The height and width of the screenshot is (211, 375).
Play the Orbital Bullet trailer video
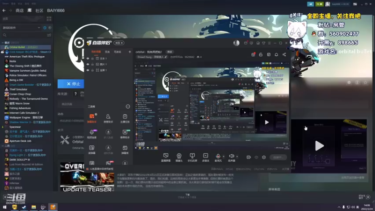tap(319, 146)
